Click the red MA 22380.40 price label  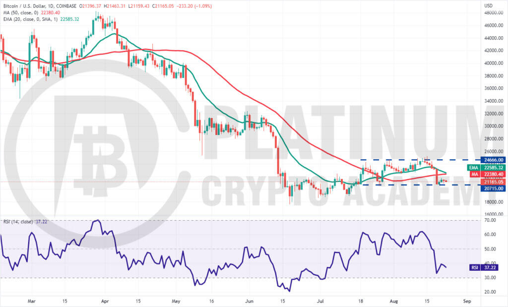[x=487, y=174]
